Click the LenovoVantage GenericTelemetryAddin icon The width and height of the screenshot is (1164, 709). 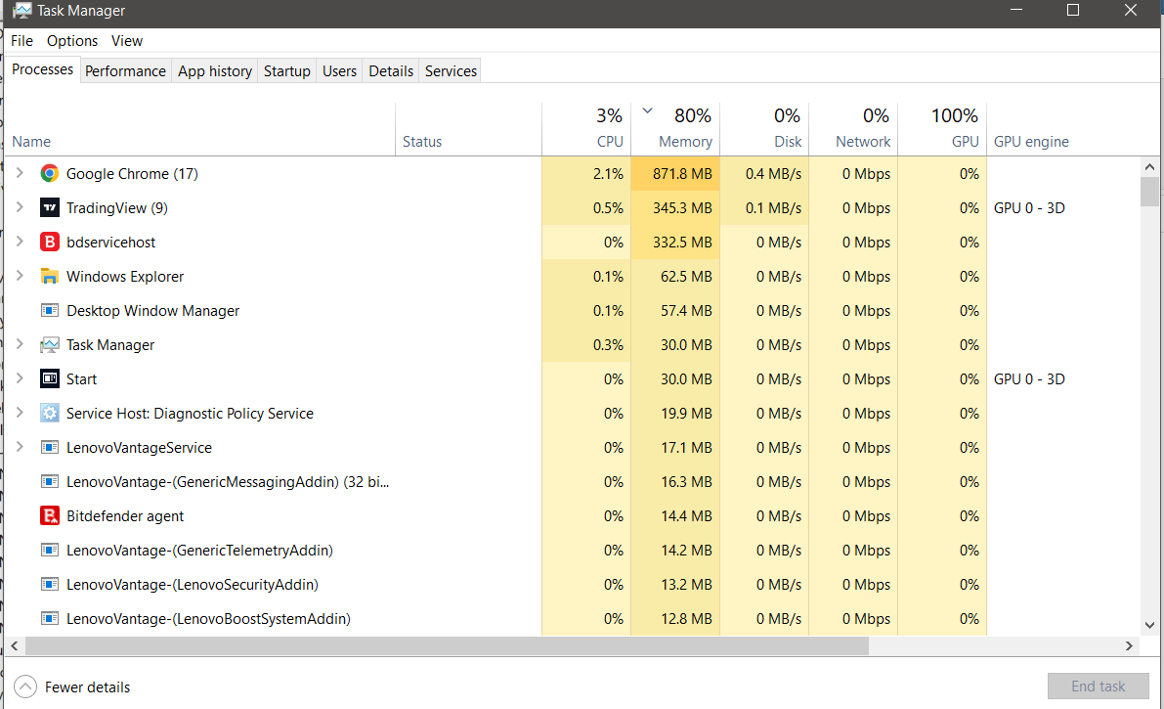(x=50, y=550)
